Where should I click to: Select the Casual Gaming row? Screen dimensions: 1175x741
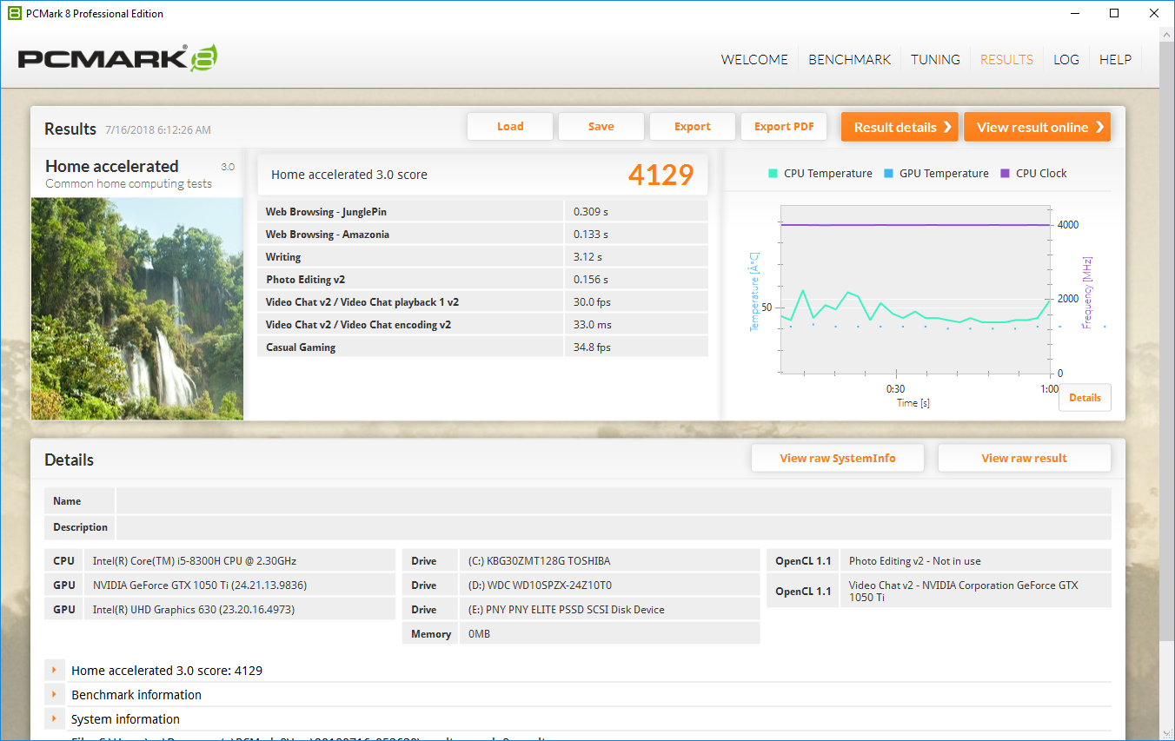pyautogui.click(x=482, y=347)
